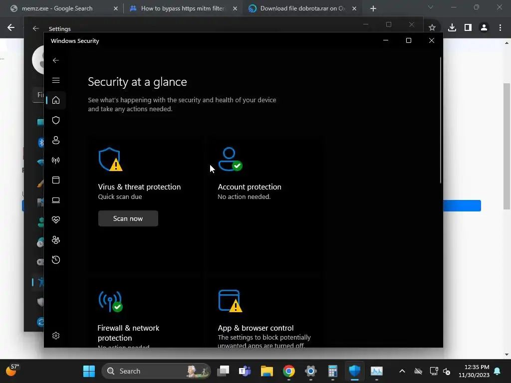Toggle Chrome side panel icon

point(468,28)
